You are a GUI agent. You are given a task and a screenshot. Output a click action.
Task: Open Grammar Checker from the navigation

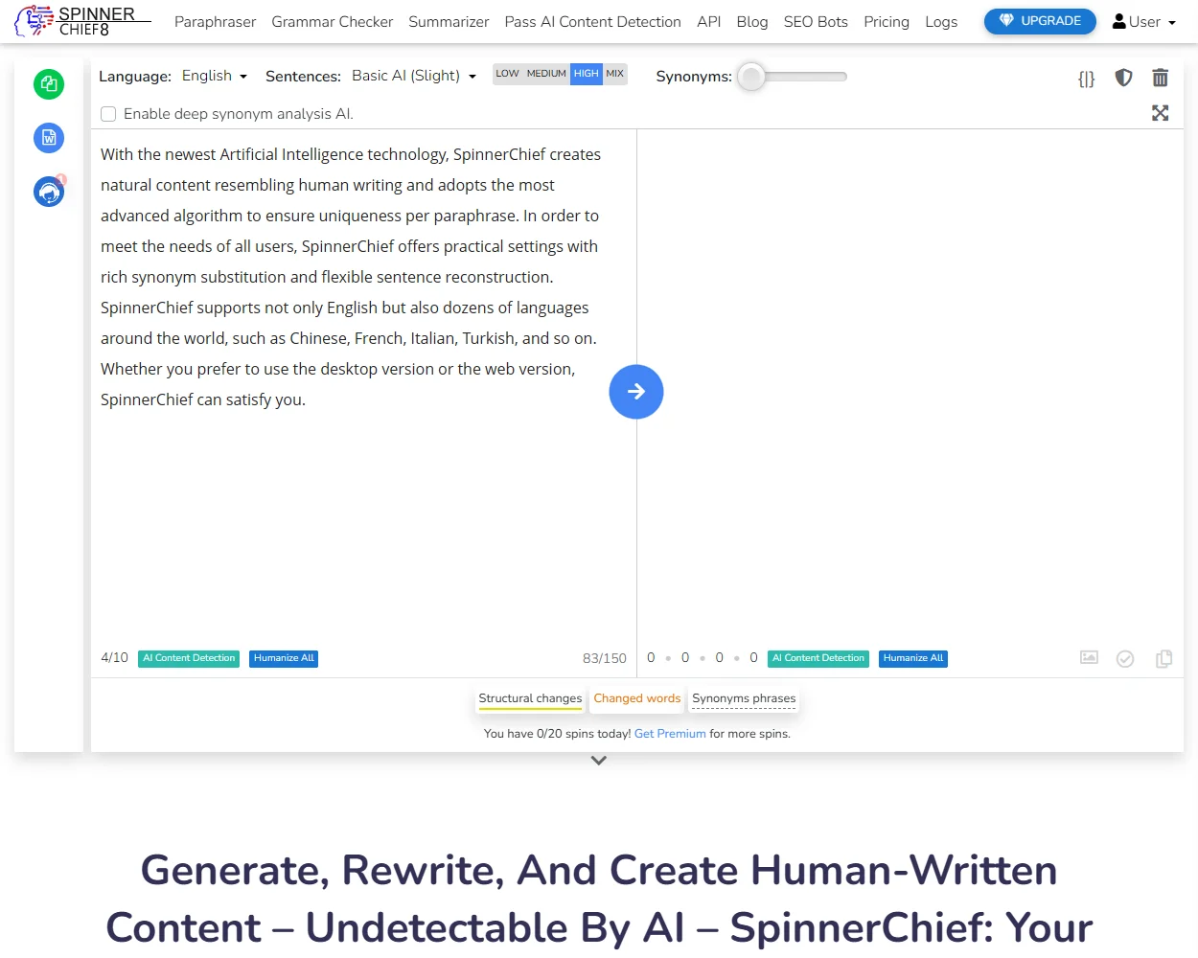[x=332, y=22]
